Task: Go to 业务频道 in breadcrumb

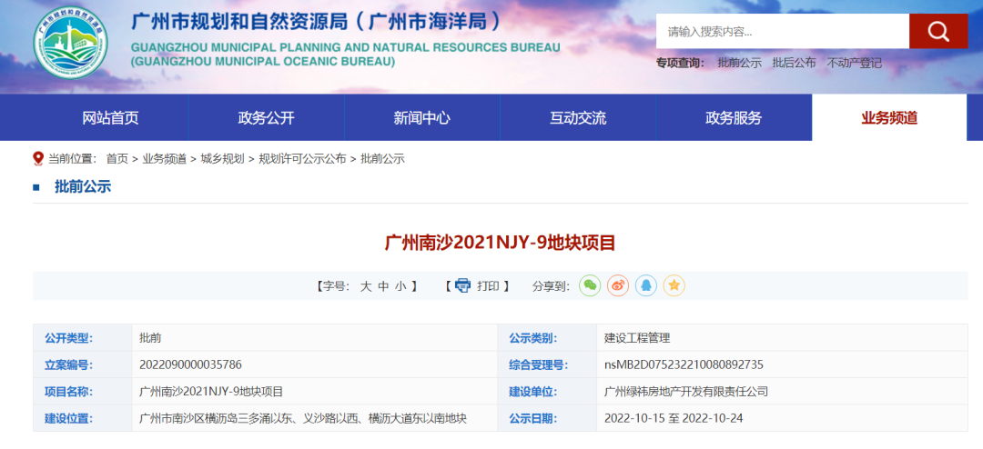Action: [x=164, y=159]
